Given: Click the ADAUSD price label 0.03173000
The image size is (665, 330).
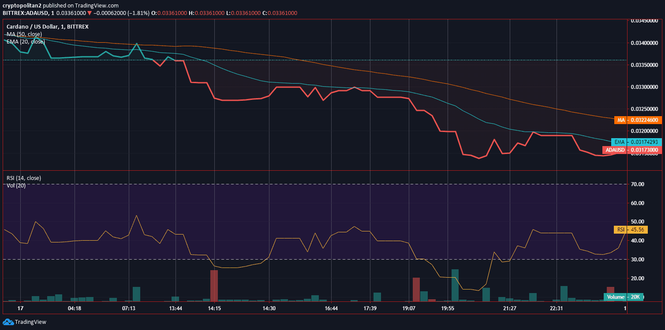Looking at the screenshot, I should (631, 150).
